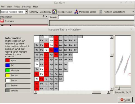Open the File menu
The width and height of the screenshot is (135, 104).
(3, 7)
